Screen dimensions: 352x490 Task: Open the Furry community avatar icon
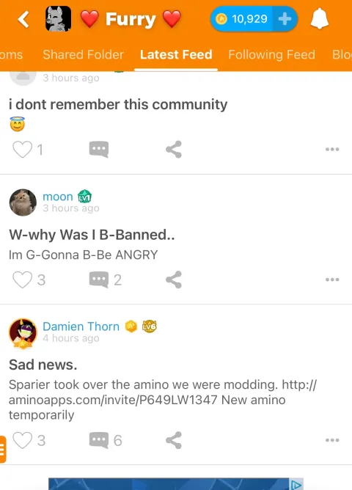pos(58,19)
